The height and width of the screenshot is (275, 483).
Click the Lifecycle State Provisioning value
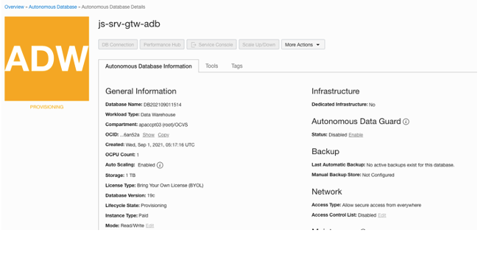point(154,205)
